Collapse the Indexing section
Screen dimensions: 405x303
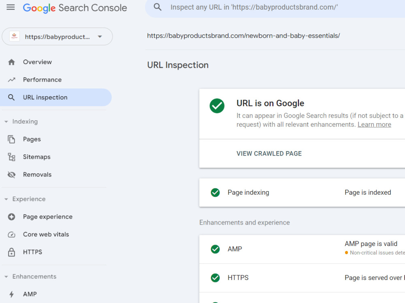coord(6,122)
